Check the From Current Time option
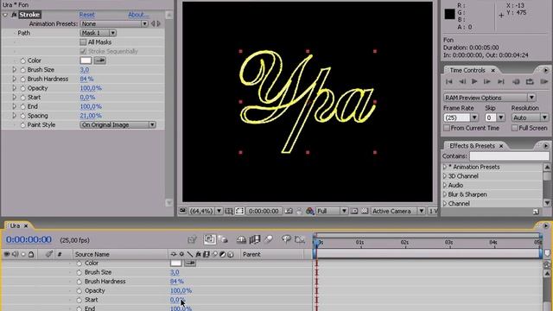 447,128
